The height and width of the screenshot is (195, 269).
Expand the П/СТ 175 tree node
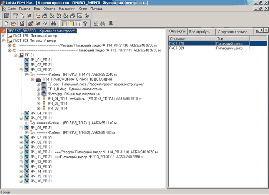point(4,36)
